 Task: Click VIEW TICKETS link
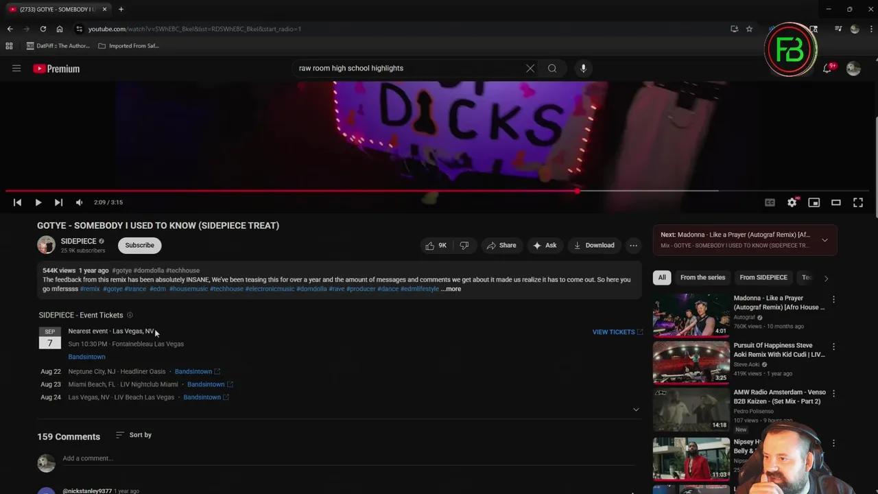coord(617,332)
